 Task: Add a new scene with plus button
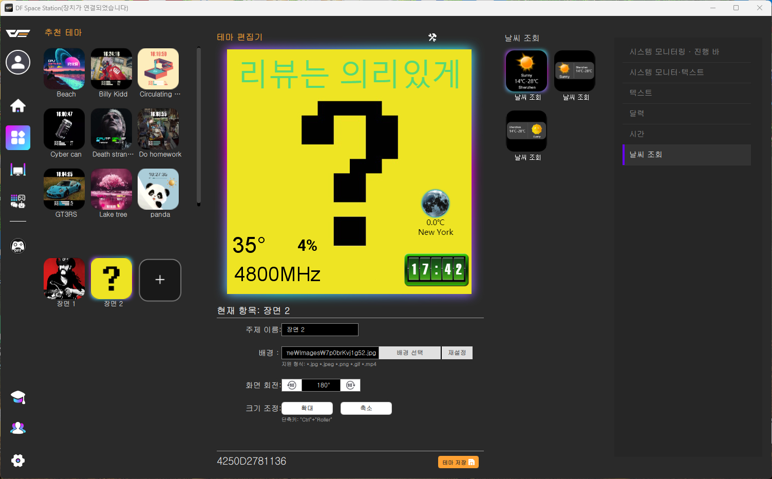pos(160,280)
